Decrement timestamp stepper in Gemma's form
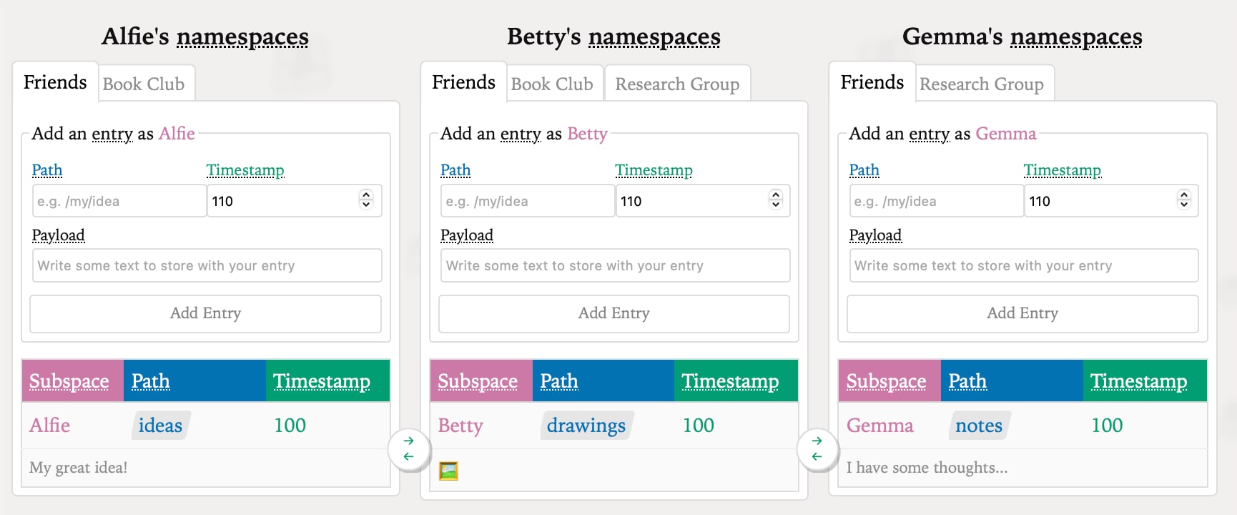 tap(1184, 205)
